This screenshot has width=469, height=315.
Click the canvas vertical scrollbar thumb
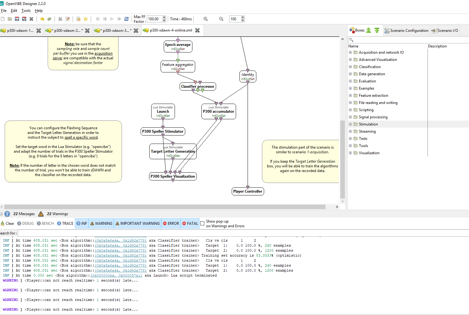pyautogui.click(x=342, y=159)
